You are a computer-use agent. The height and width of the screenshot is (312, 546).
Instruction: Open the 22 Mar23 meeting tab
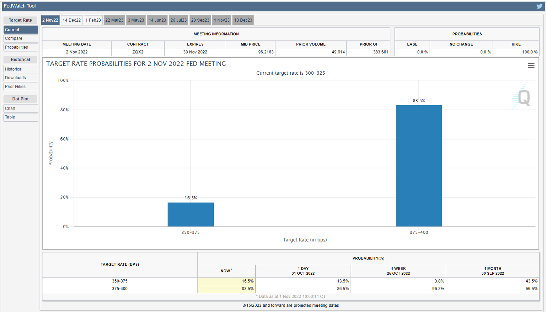[x=114, y=20]
